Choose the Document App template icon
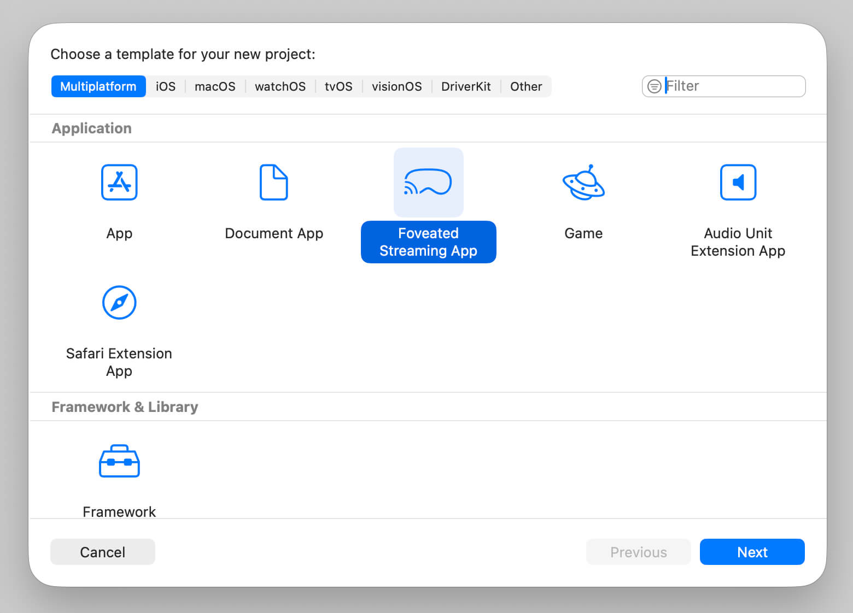The width and height of the screenshot is (853, 613). (273, 182)
